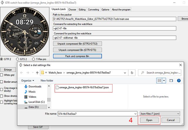This screenshot has height=130, width=188.
Task: Refresh the current folder listing
Action: click(x=132, y=73)
